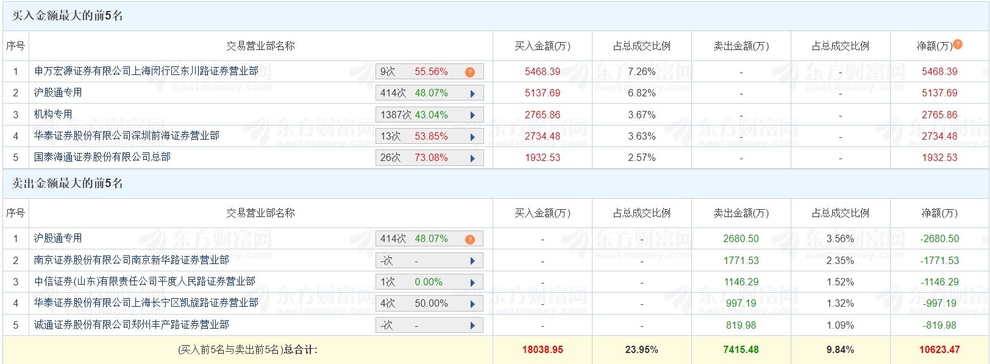This screenshot has height=364, width=990.
Task: Select sell amount 1771.53 cell
Action: pyautogui.click(x=741, y=261)
